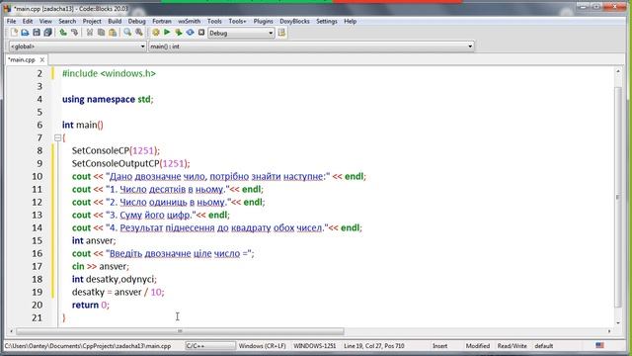This screenshot has height=356, width=632.
Task: Click the 'cin >> ansver;' line
Action: [101, 266]
